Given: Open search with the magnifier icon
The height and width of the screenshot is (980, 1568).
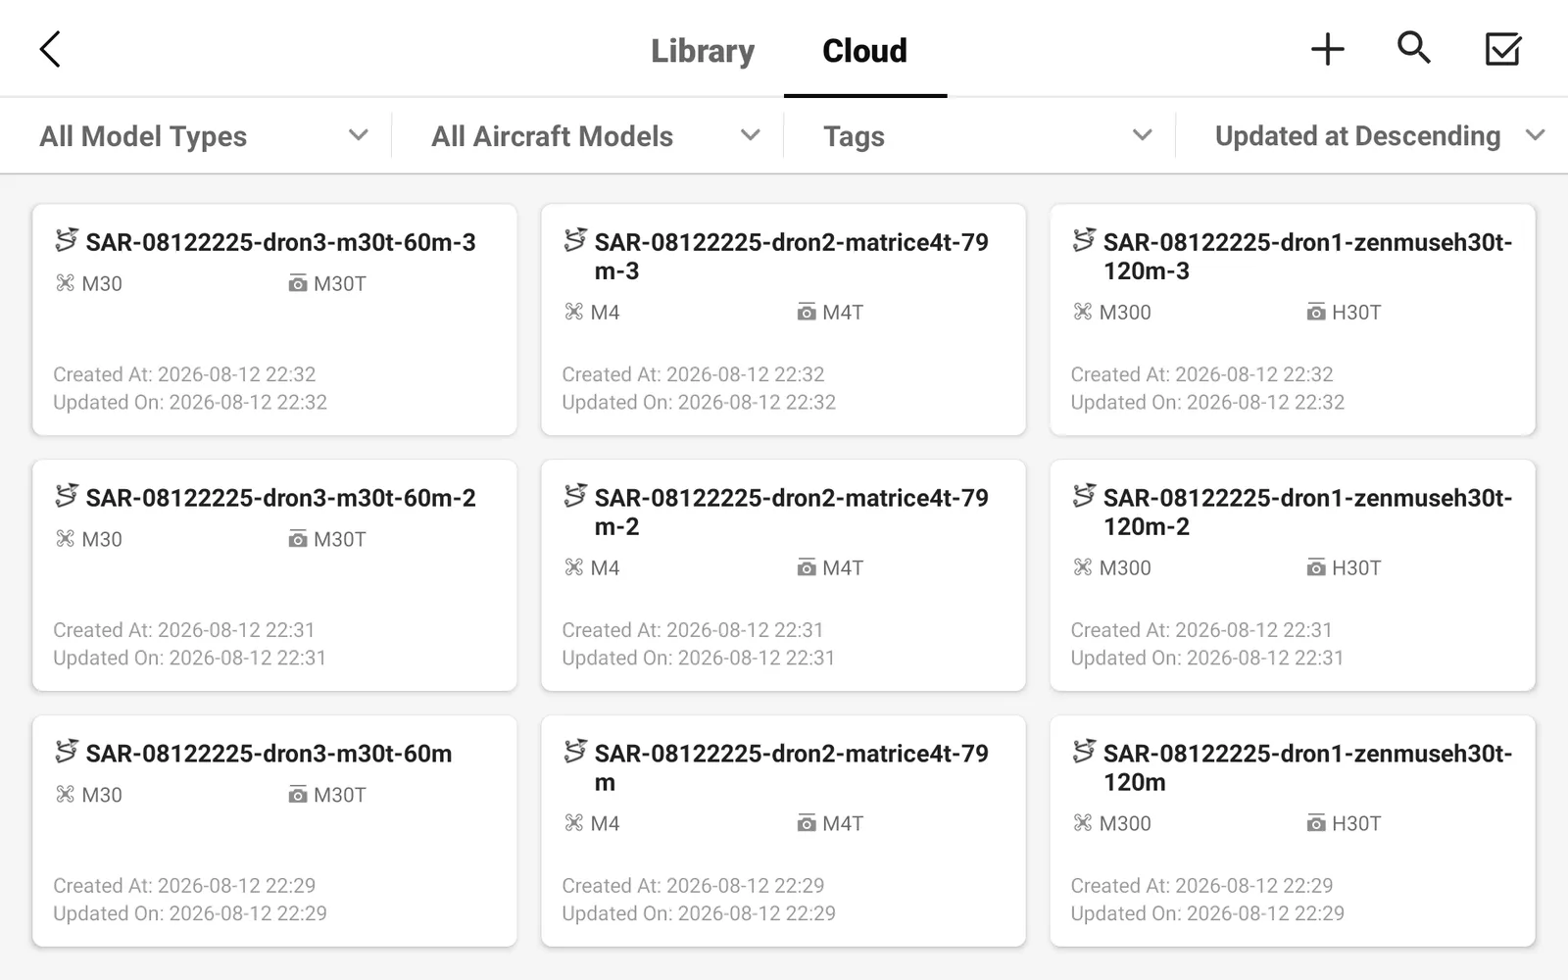Looking at the screenshot, I should coord(1413,47).
